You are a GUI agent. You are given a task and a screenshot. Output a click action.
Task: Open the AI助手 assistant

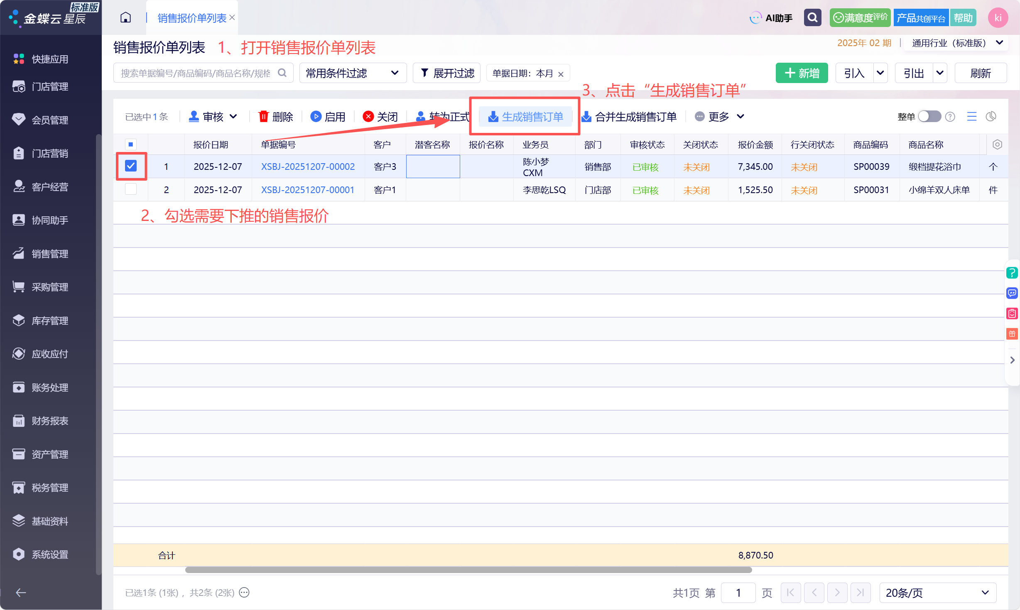(x=771, y=18)
